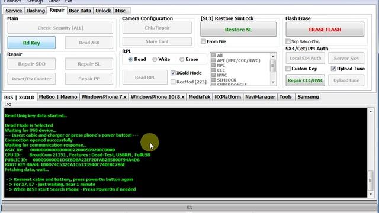The height and width of the screenshot is (213, 379).
Task: Check the CCC list item
Action: (213, 70)
